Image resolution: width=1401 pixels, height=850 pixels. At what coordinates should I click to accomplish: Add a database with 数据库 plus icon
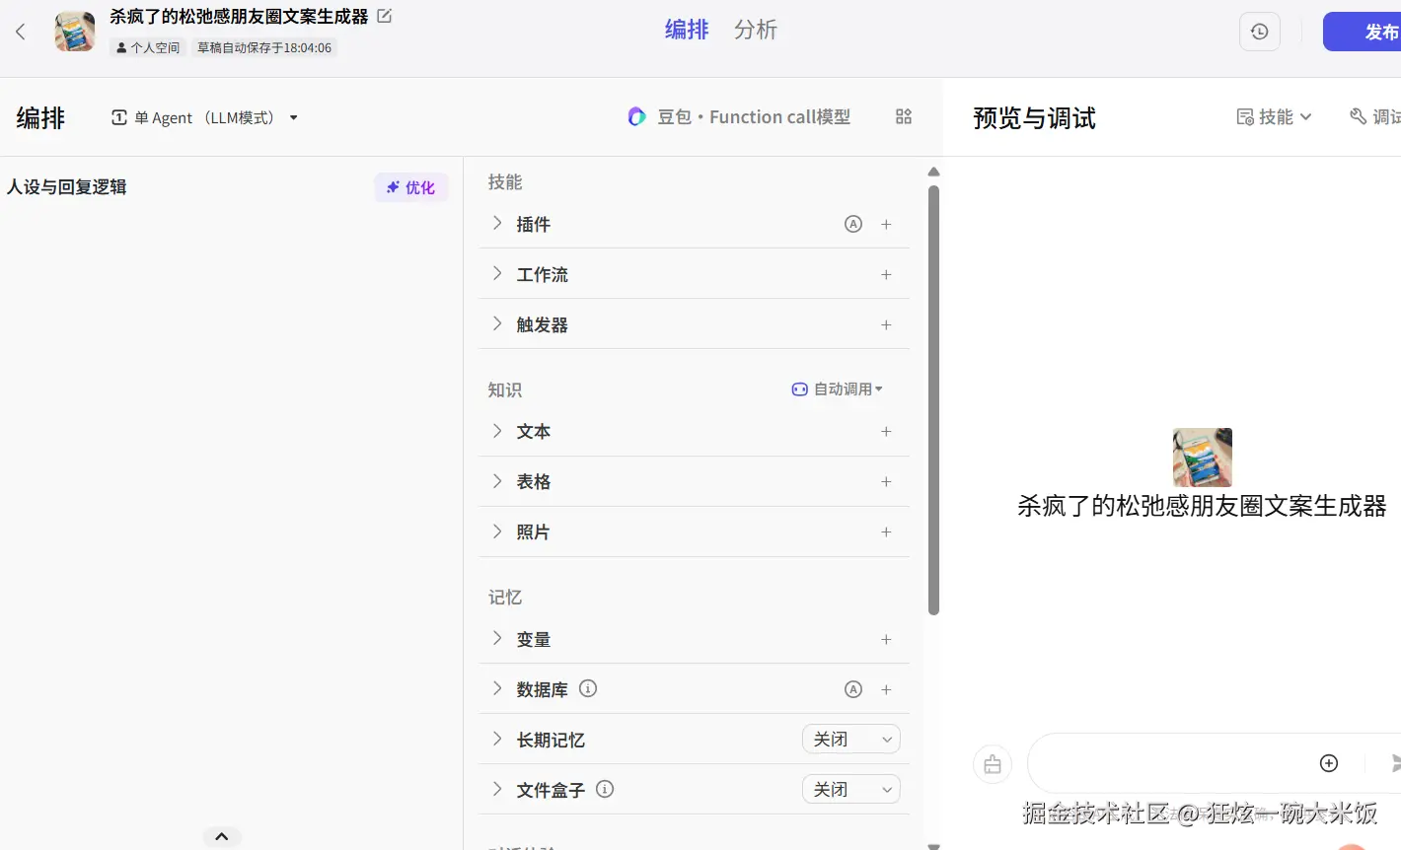point(886,689)
